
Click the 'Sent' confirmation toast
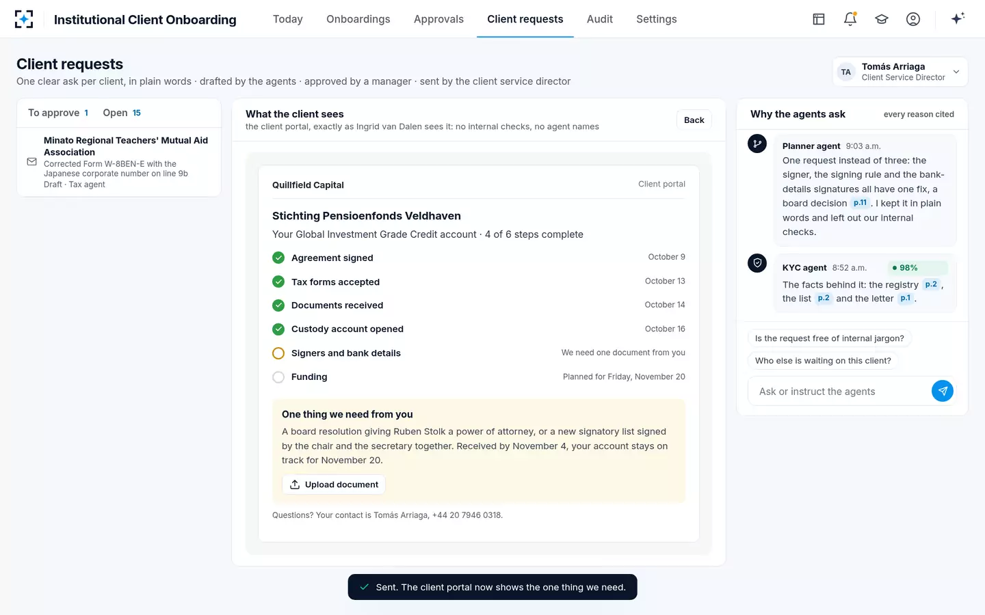(x=492, y=587)
